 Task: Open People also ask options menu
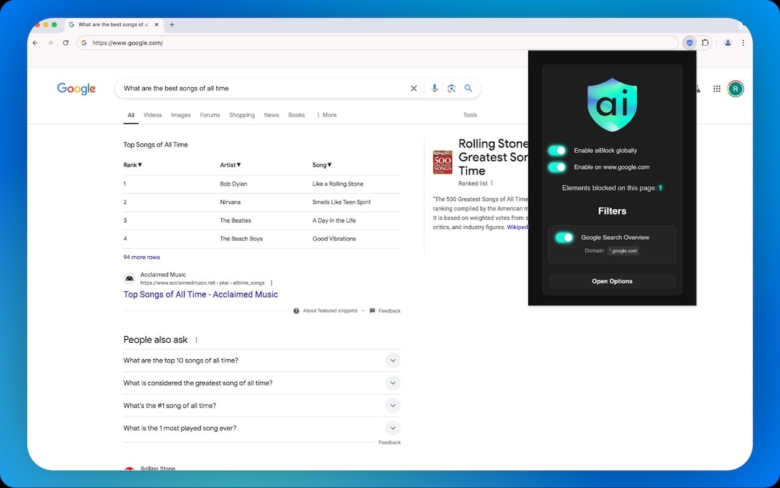tap(196, 340)
